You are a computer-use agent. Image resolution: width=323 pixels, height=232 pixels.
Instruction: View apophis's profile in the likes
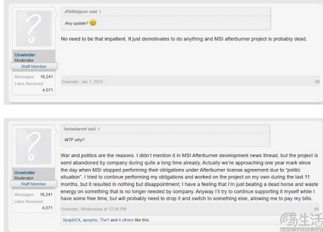click(x=91, y=220)
